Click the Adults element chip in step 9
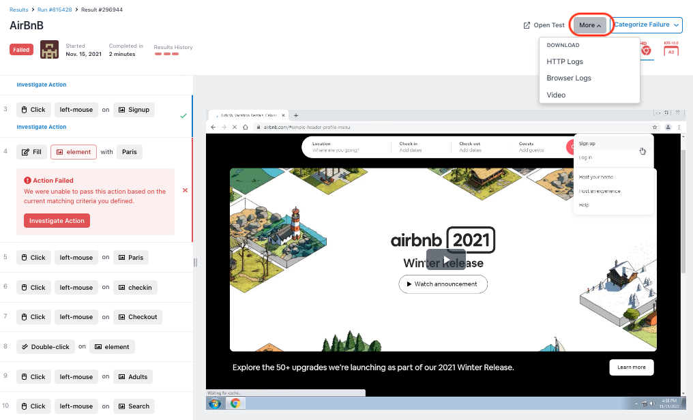This screenshot has height=420, width=693. click(133, 377)
